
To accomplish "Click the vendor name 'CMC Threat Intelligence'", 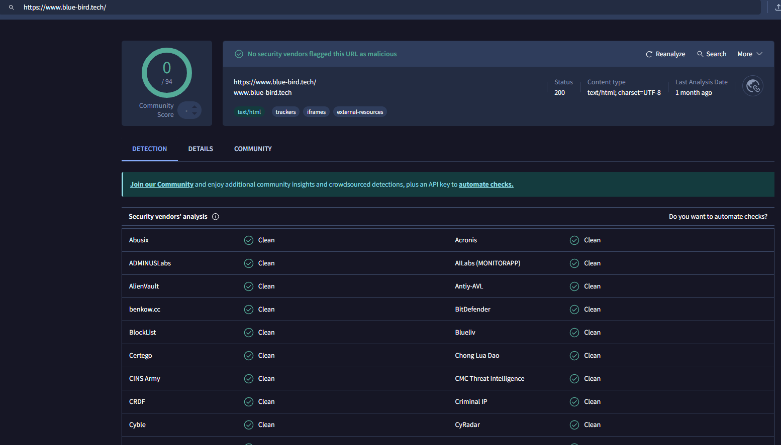I will (490, 379).
